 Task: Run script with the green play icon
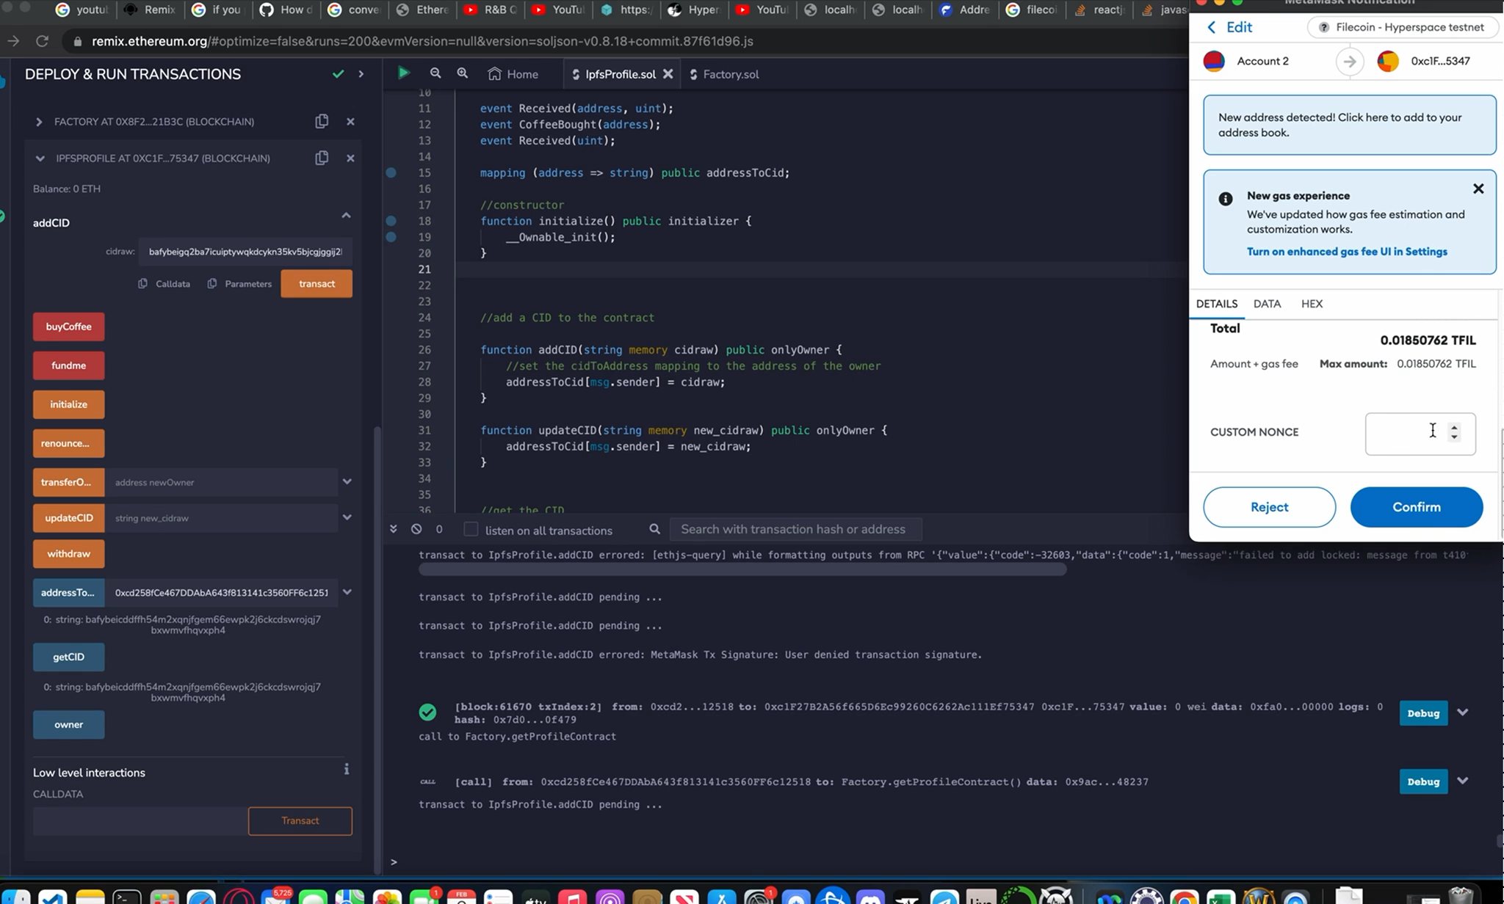click(403, 73)
